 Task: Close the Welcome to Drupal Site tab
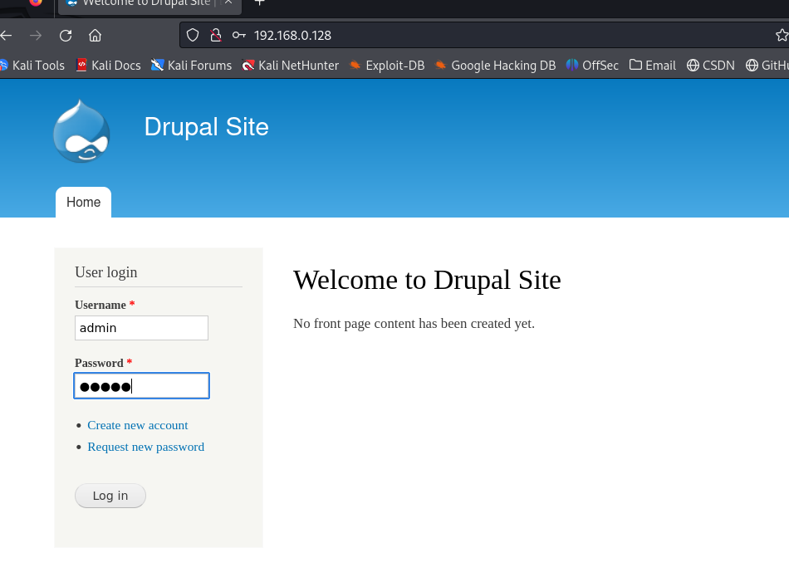click(228, 3)
